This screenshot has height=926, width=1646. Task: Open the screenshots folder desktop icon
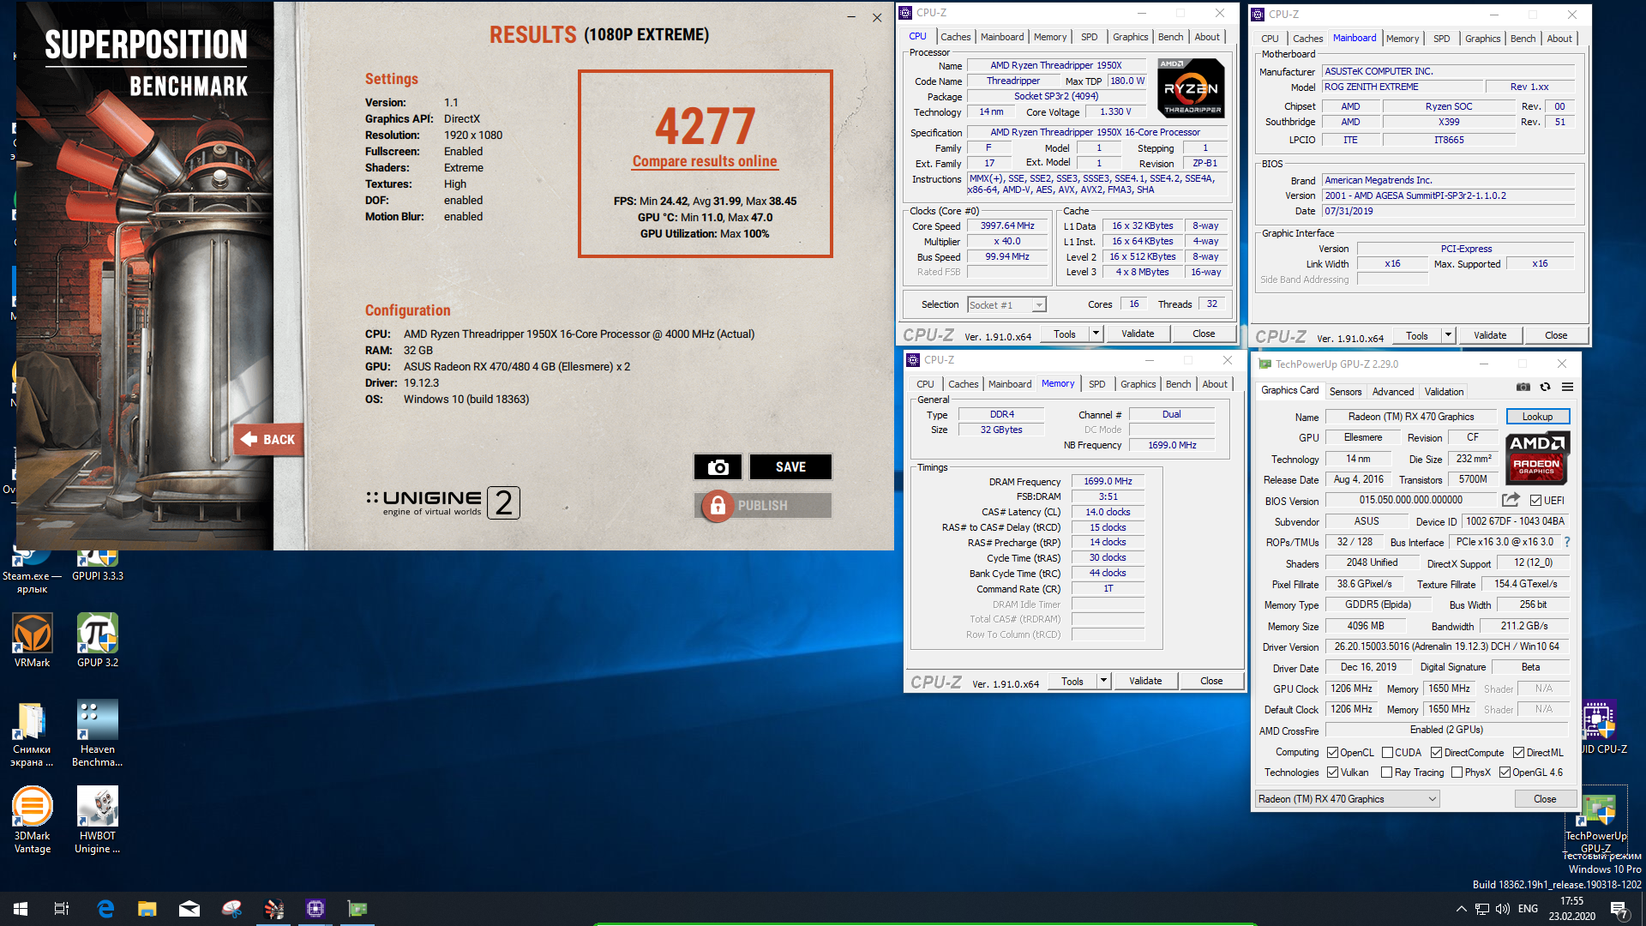pos(32,733)
